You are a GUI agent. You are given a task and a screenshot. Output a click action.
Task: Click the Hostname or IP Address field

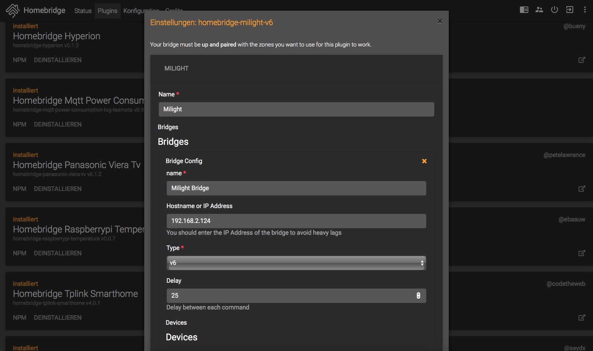(296, 221)
